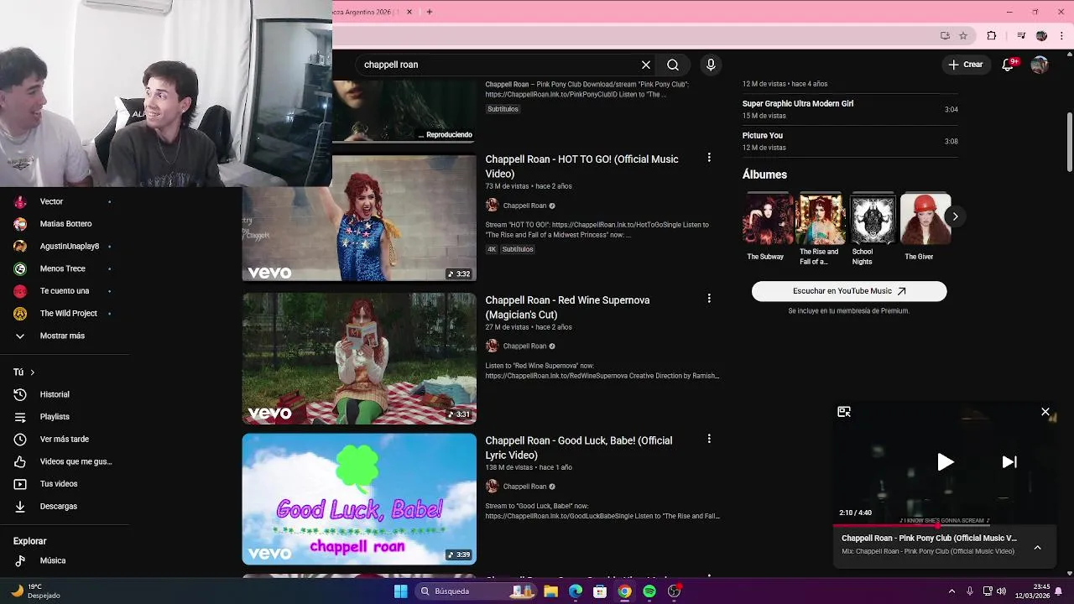
Task: Expand subscriptions with Mostrar más
Action: pyautogui.click(x=63, y=336)
